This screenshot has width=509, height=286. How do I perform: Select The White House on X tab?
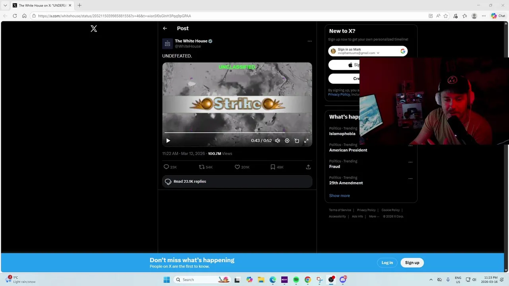coord(42,6)
